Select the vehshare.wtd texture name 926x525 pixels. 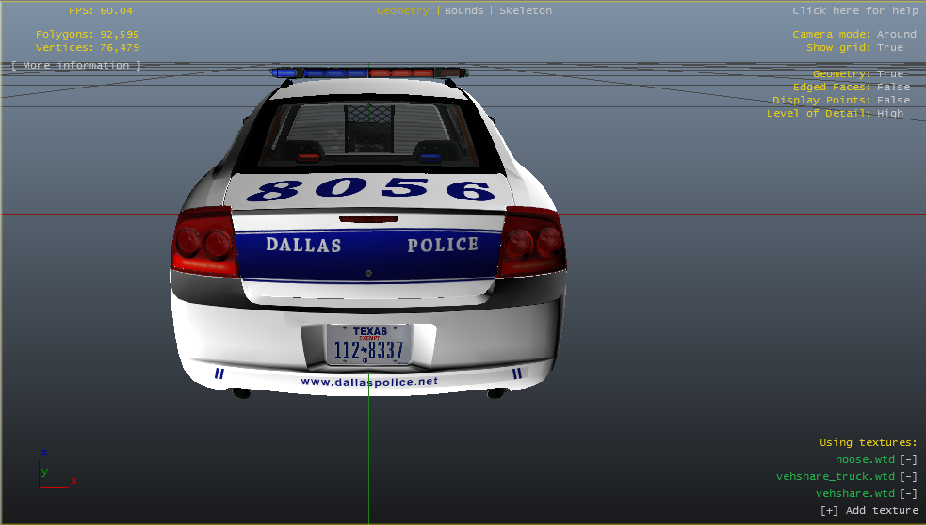(x=854, y=493)
